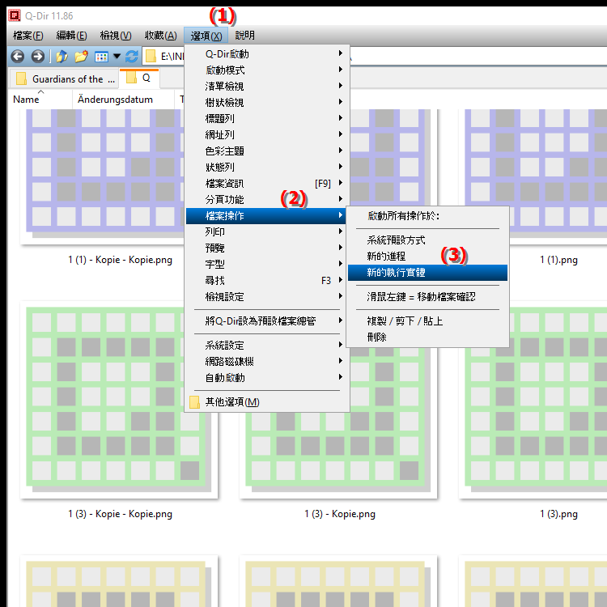607x607 pixels.
Task: Switch to the Guardians of the ... tab
Action: point(64,79)
